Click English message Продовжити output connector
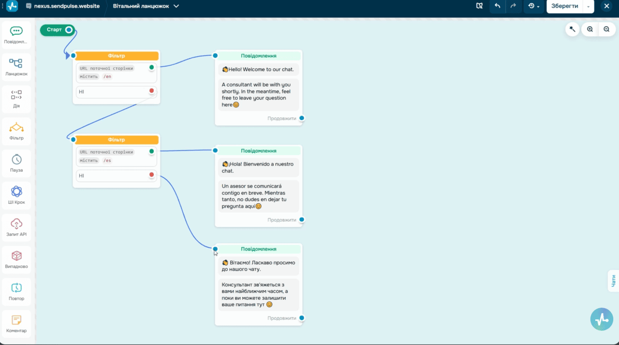Image resolution: width=619 pixels, height=345 pixels. pyautogui.click(x=302, y=118)
